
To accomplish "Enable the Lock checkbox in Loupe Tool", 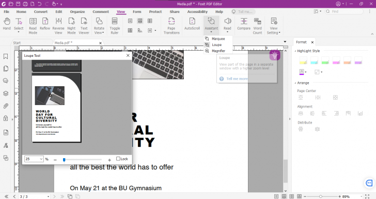I will click(x=118, y=159).
